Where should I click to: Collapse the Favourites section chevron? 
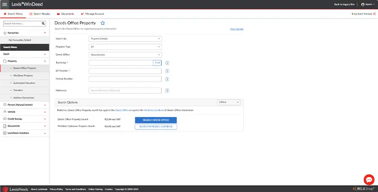coord(45,33)
